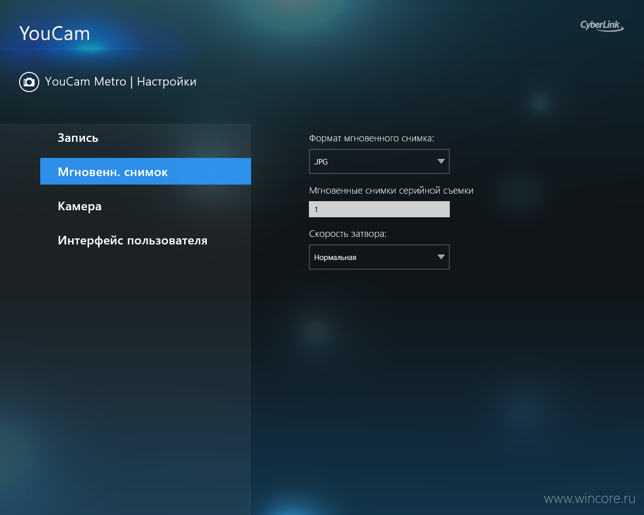Click the 'Формат мгновенного снимка:' label
Image resolution: width=644 pixels, height=515 pixels.
(x=371, y=138)
